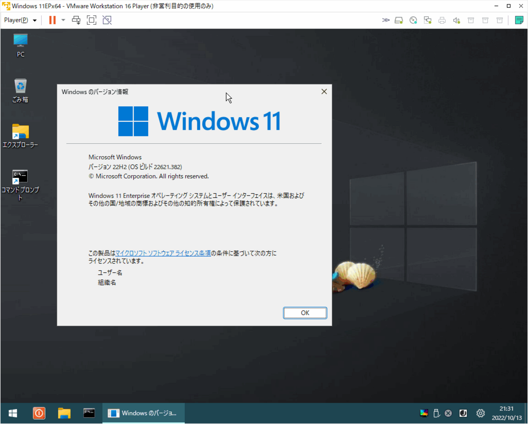Screen dimensions: 528x424
Task: Open File Explorer from the taskbar
Action: pyautogui.click(x=64, y=413)
